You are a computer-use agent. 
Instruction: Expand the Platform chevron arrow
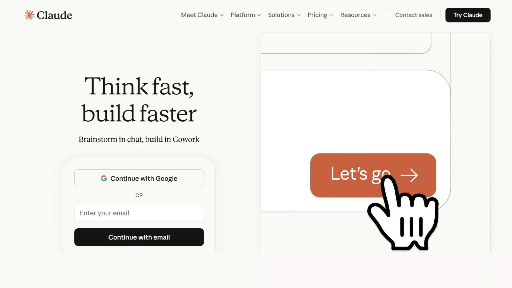coord(259,15)
